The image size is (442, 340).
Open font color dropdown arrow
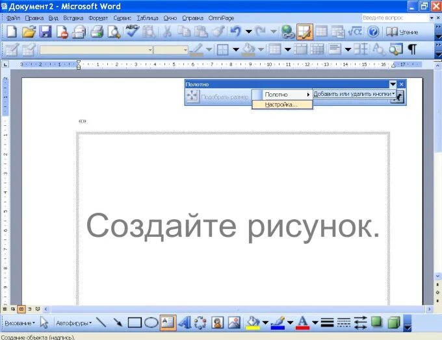(315, 322)
